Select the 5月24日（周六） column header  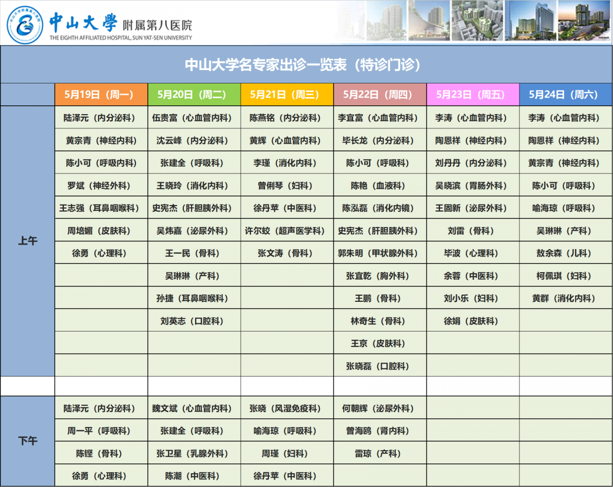point(565,95)
